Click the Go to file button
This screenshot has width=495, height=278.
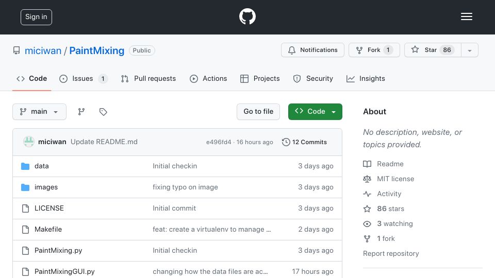[x=258, y=112]
